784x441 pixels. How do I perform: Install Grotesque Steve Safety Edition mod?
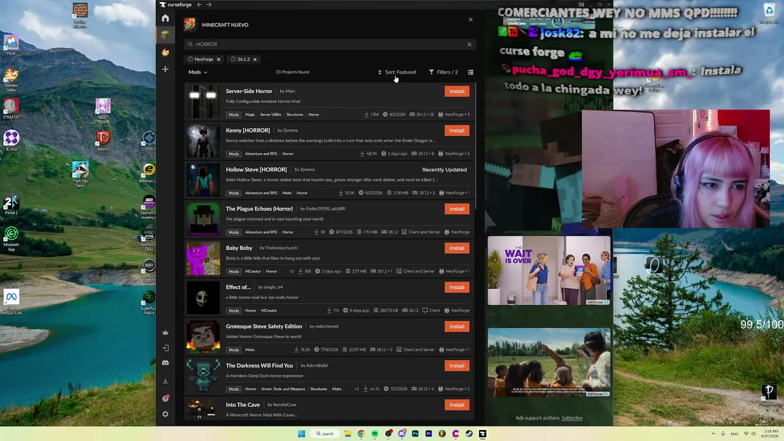point(457,326)
